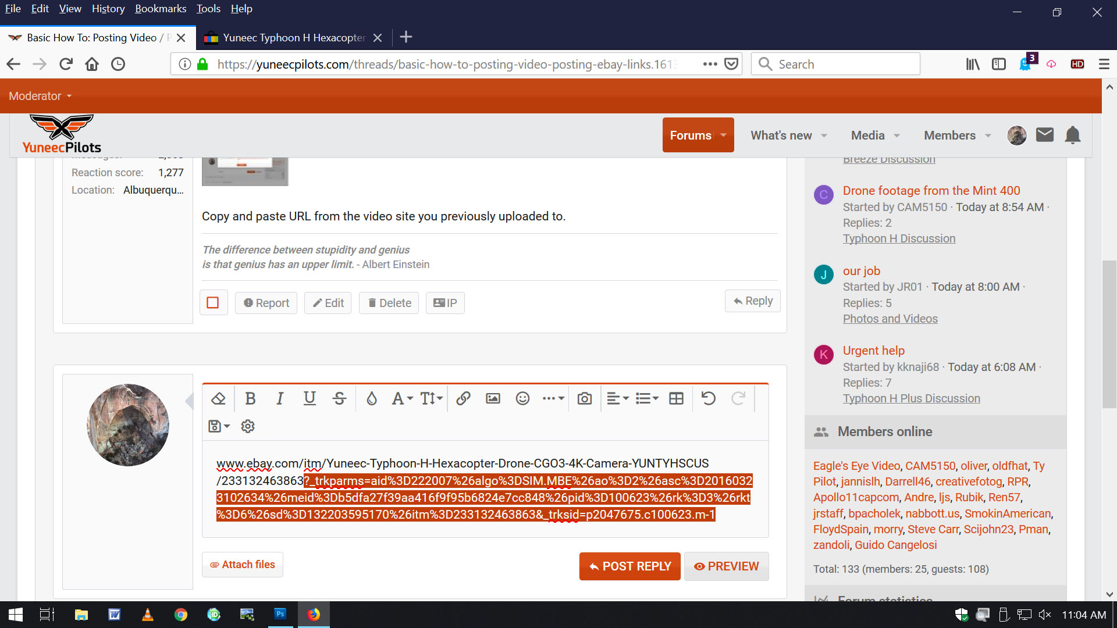1117x628 pixels.
Task: Open the smilies emoji picker
Action: click(x=522, y=398)
